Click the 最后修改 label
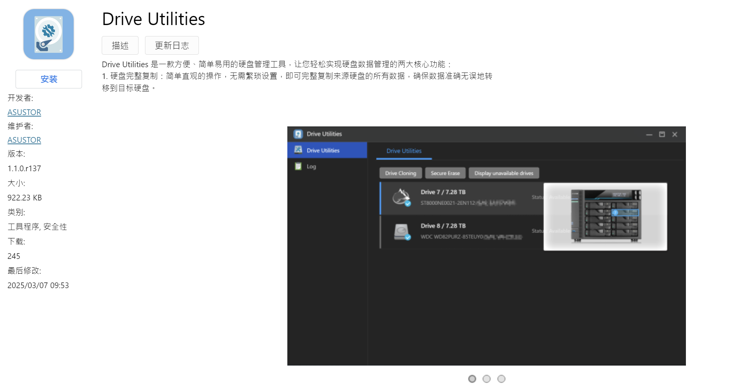 click(24, 271)
